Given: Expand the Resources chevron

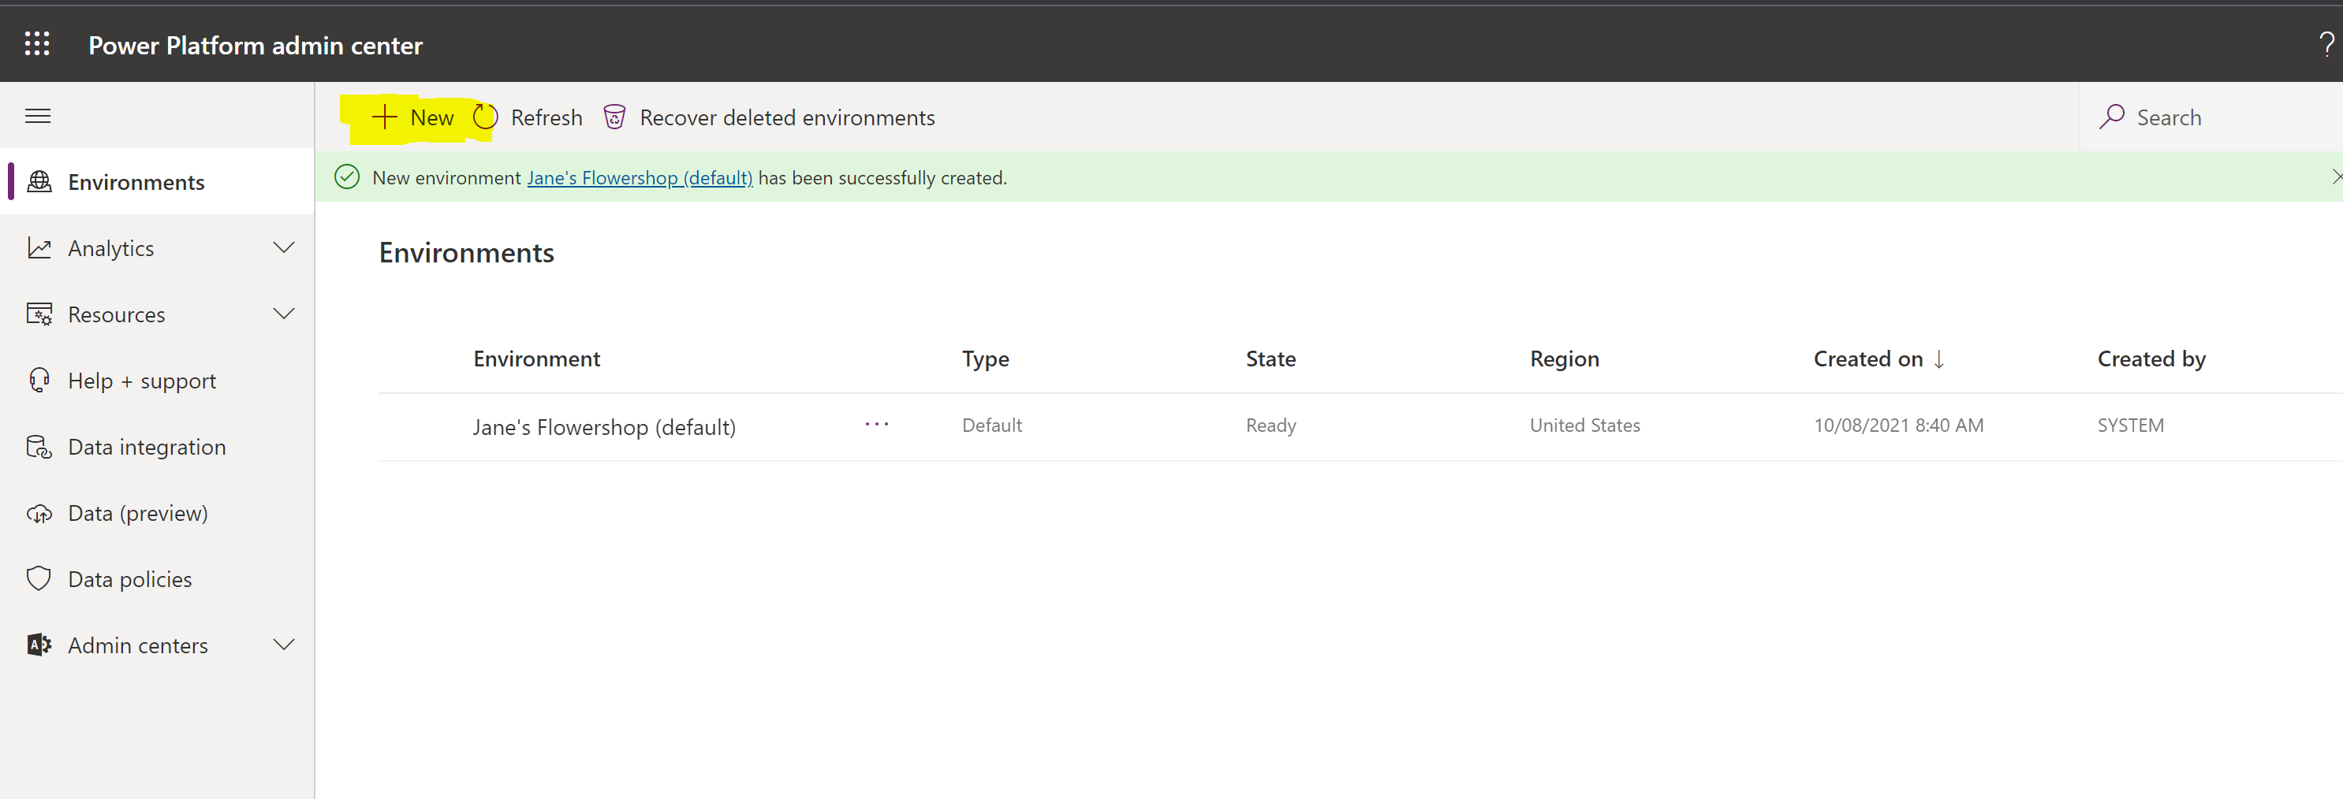Looking at the screenshot, I should coord(284,314).
